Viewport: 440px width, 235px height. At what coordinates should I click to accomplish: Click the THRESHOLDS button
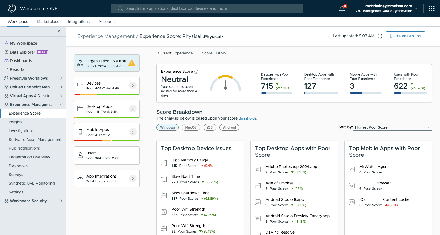pos(405,36)
